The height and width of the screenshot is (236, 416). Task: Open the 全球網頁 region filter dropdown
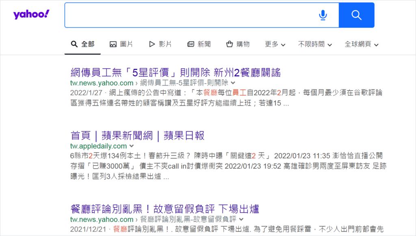tap(361, 45)
